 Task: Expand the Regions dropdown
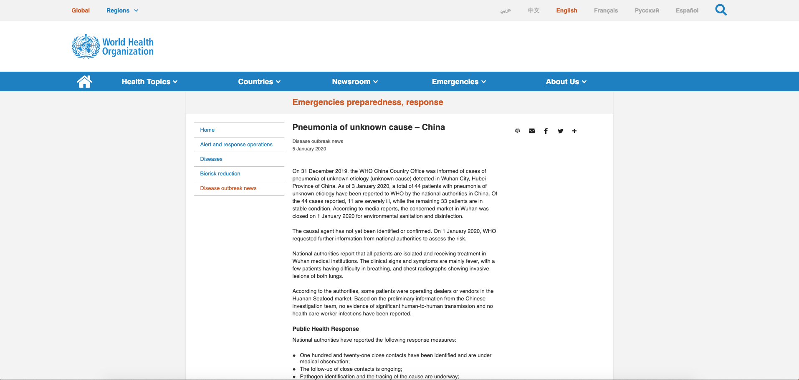pyautogui.click(x=122, y=10)
